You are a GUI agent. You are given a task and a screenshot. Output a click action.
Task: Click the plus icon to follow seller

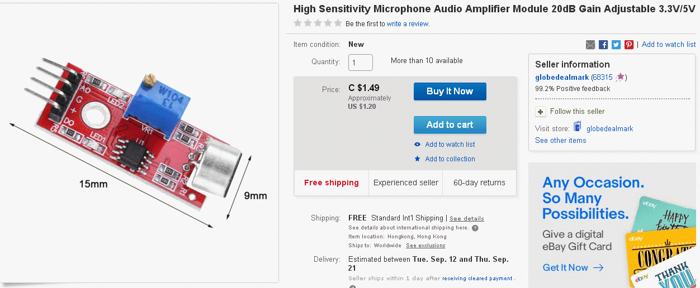click(541, 112)
